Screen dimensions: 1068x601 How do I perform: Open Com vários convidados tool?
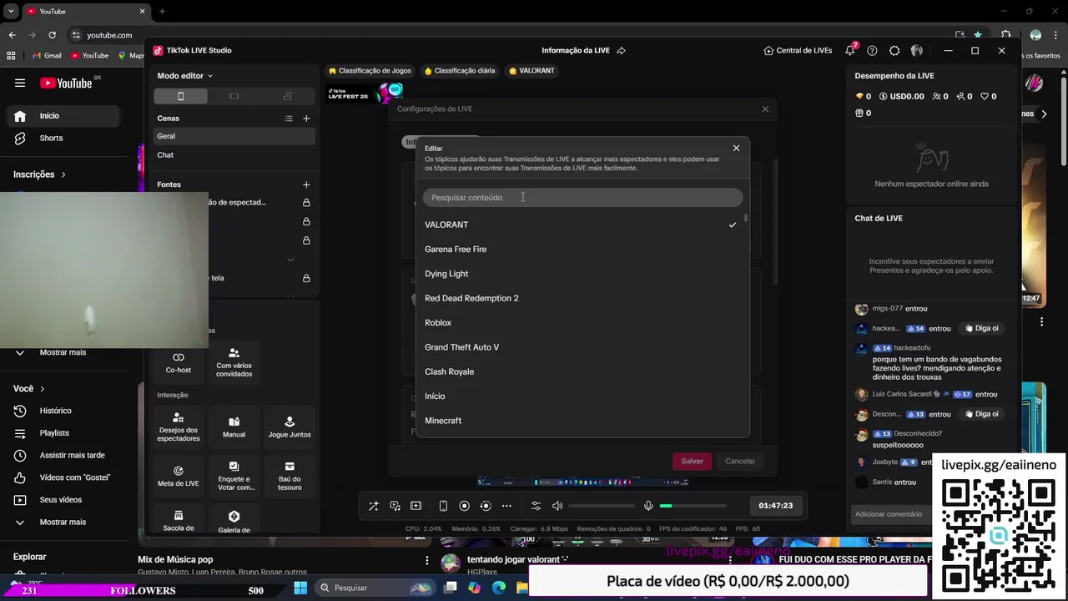[234, 362]
